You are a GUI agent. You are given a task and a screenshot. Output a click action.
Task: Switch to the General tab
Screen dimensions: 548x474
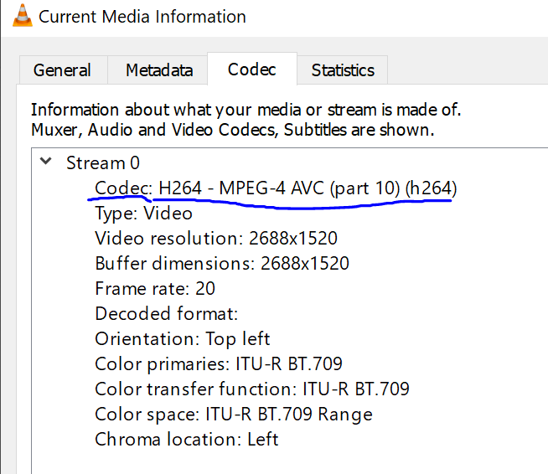point(62,70)
